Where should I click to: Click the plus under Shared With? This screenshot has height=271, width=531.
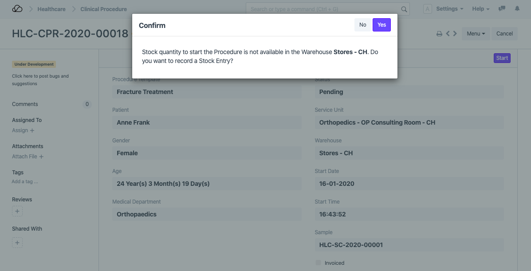(17, 243)
